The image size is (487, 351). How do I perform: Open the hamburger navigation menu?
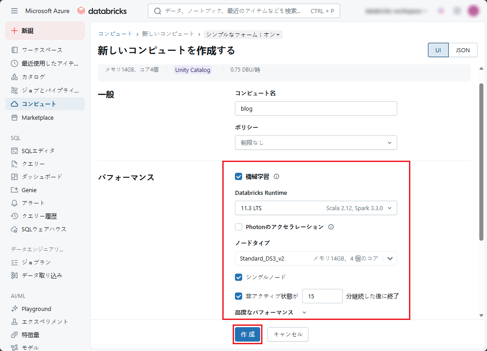pyautogui.click(x=14, y=11)
